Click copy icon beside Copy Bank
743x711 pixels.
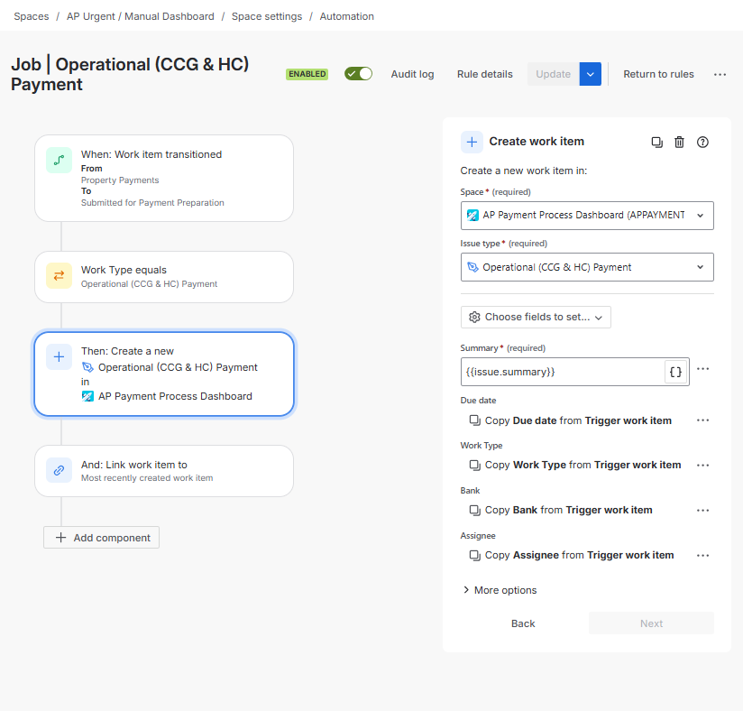(x=475, y=510)
